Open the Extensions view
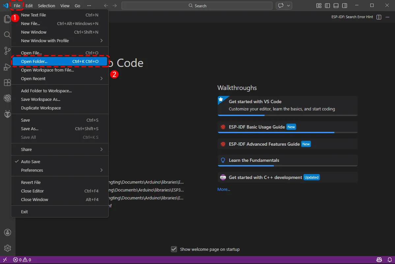The height and width of the screenshot is (264, 395). point(7,82)
